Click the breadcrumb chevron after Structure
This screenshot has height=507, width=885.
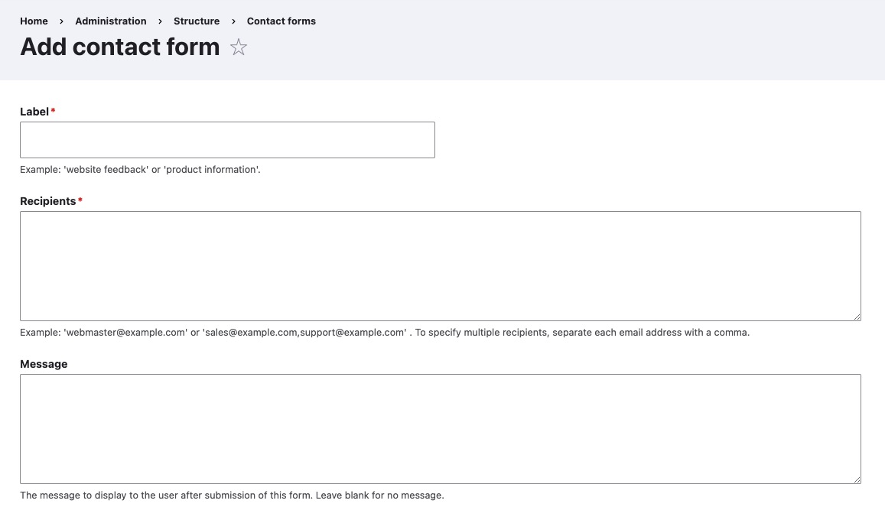(233, 21)
